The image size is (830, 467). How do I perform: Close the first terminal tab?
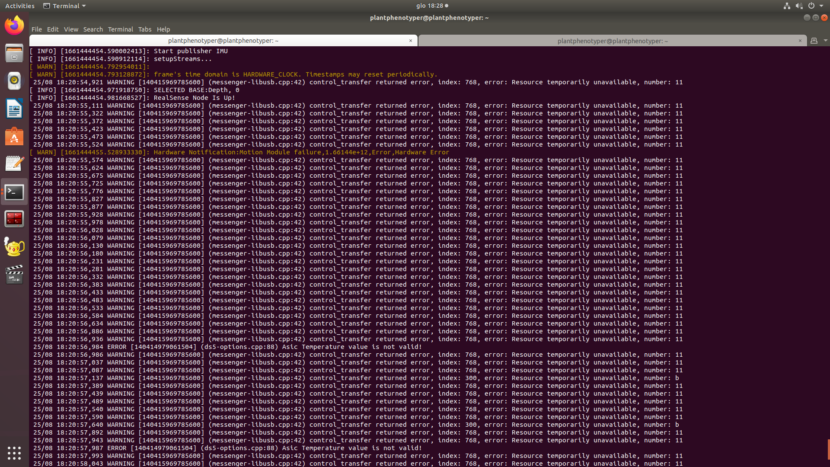[x=411, y=41]
